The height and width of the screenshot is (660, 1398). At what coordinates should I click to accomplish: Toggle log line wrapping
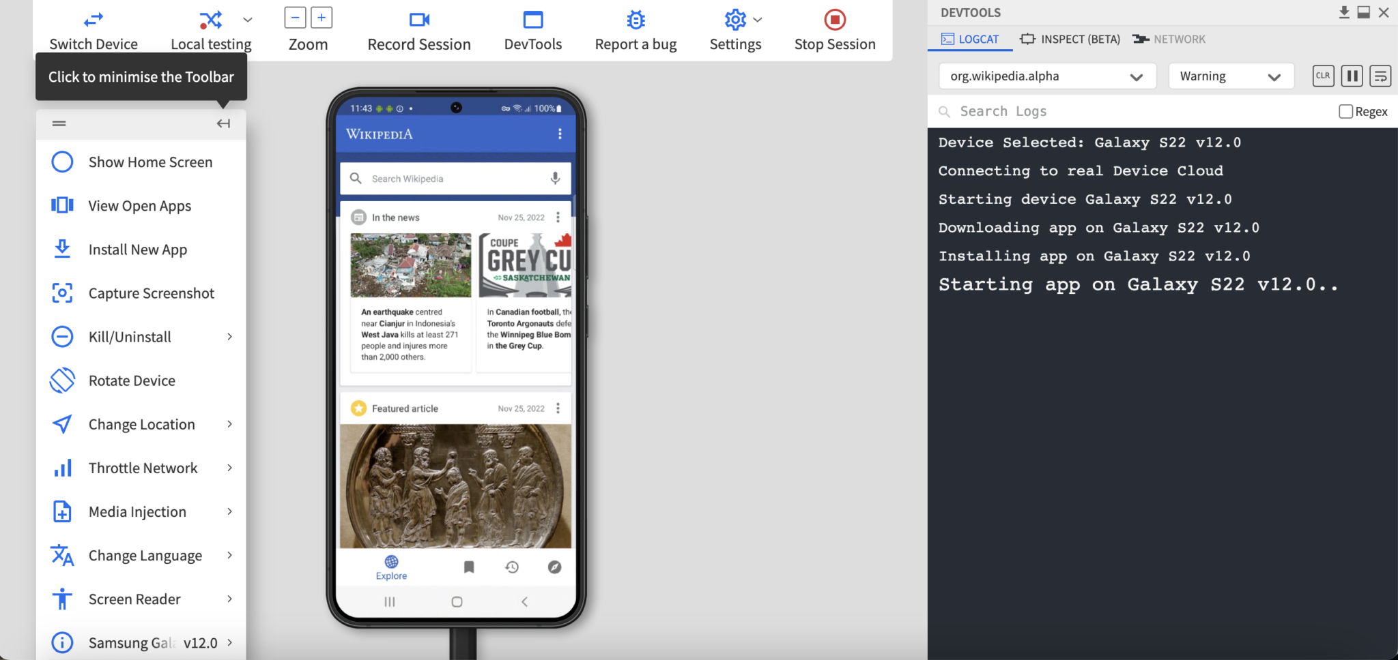(x=1380, y=76)
